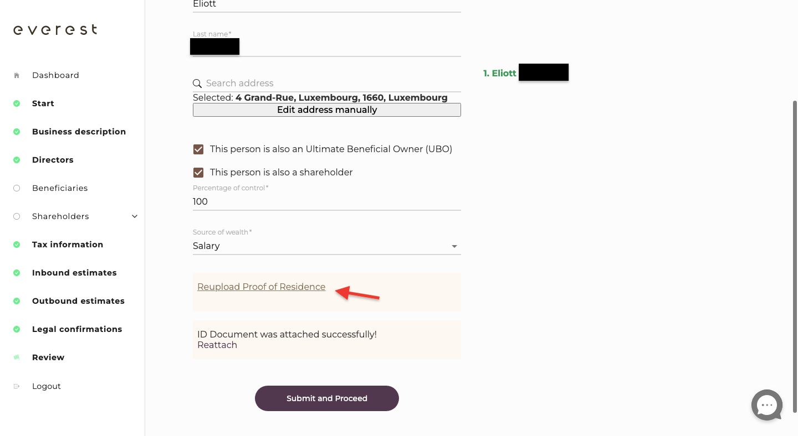Open the chat support bubble icon
The image size is (798, 436).
pos(766,404)
